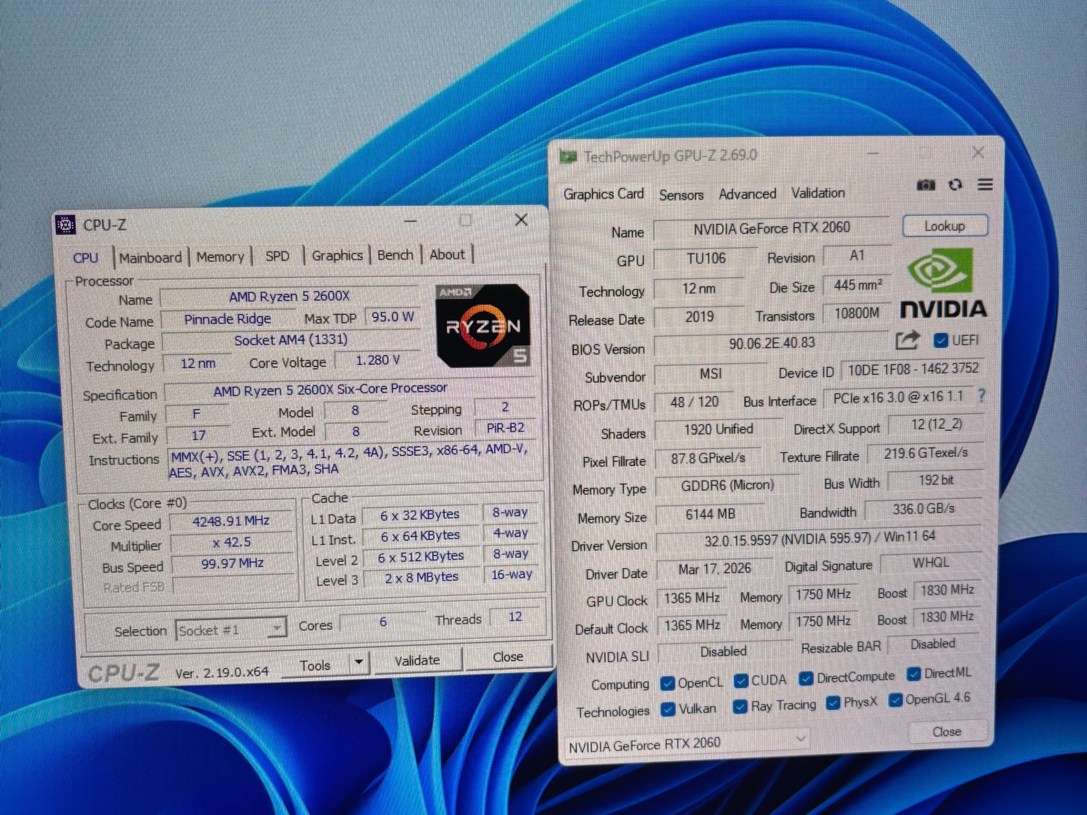Open the Socket #1 selection dropdown
This screenshot has width=1087, height=815.
tap(231, 629)
